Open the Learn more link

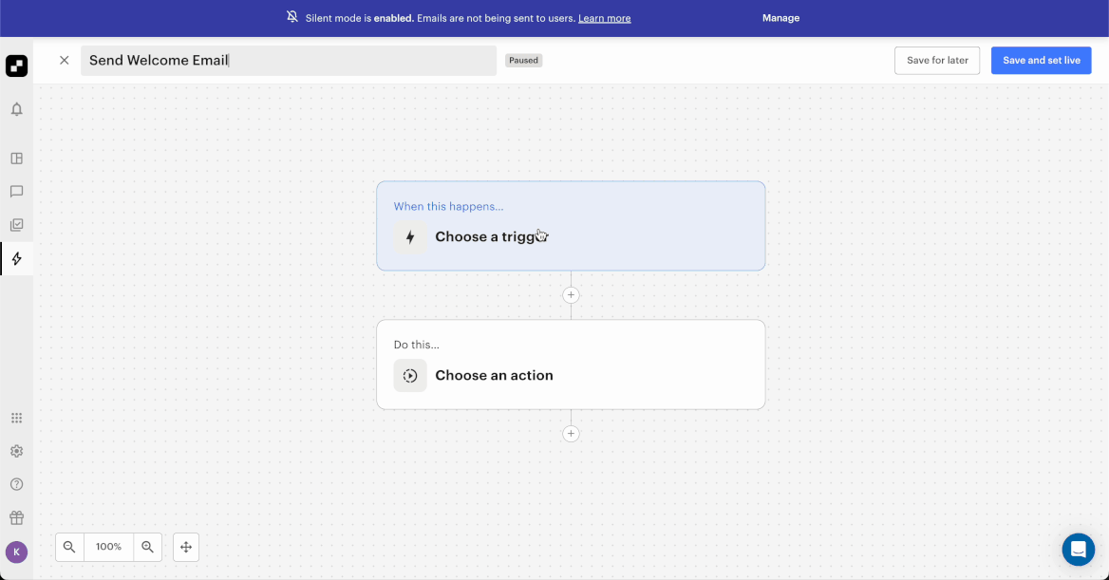[x=605, y=18]
